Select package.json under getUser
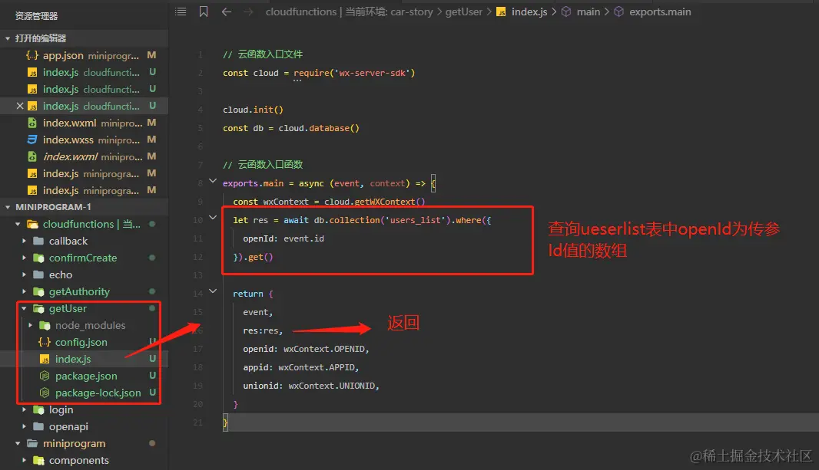The image size is (819, 470). click(86, 376)
